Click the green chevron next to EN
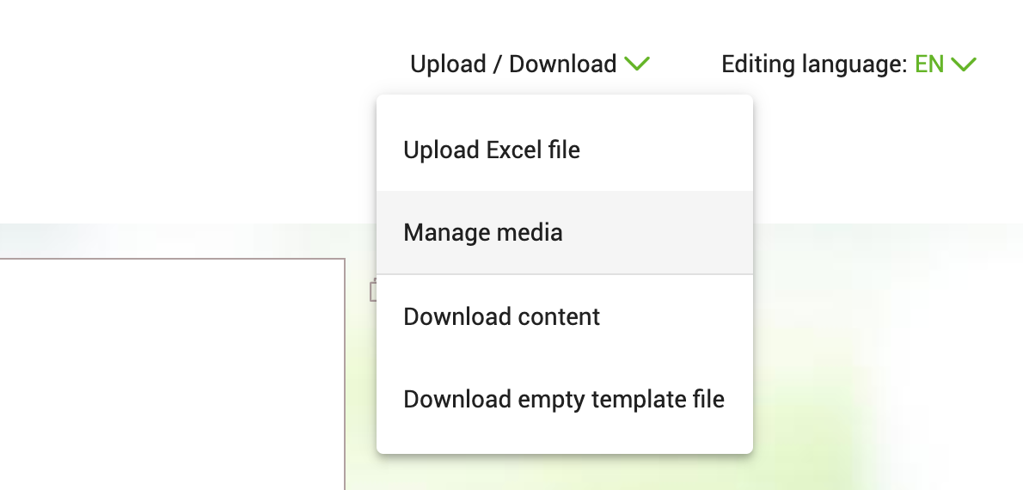 pyautogui.click(x=963, y=64)
